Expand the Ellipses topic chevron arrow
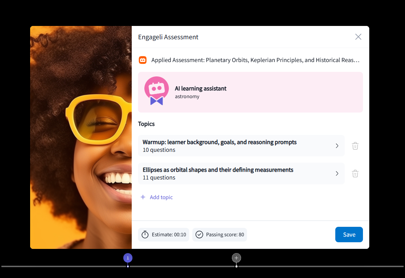Screen dimensions: 405x278 pos(337,174)
